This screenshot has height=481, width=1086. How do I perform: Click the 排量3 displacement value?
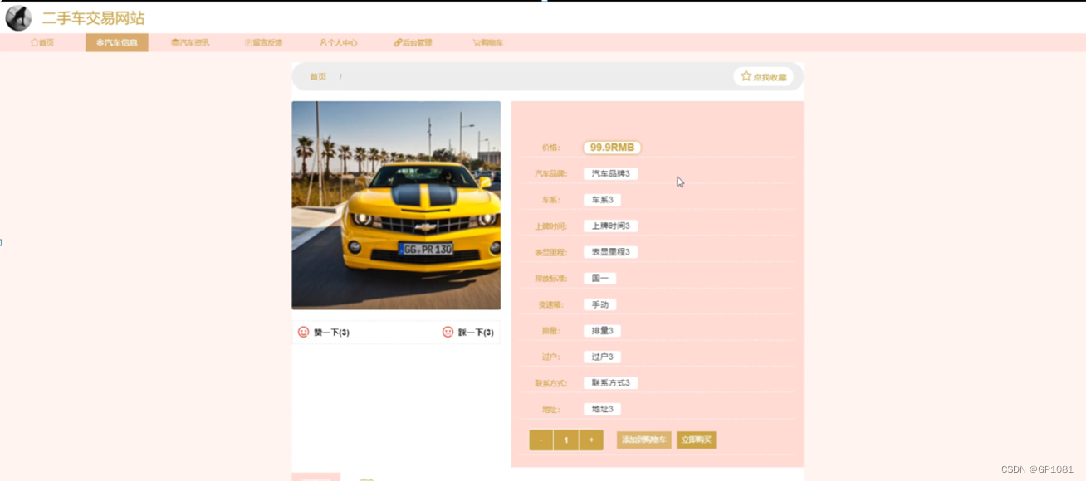[602, 331]
